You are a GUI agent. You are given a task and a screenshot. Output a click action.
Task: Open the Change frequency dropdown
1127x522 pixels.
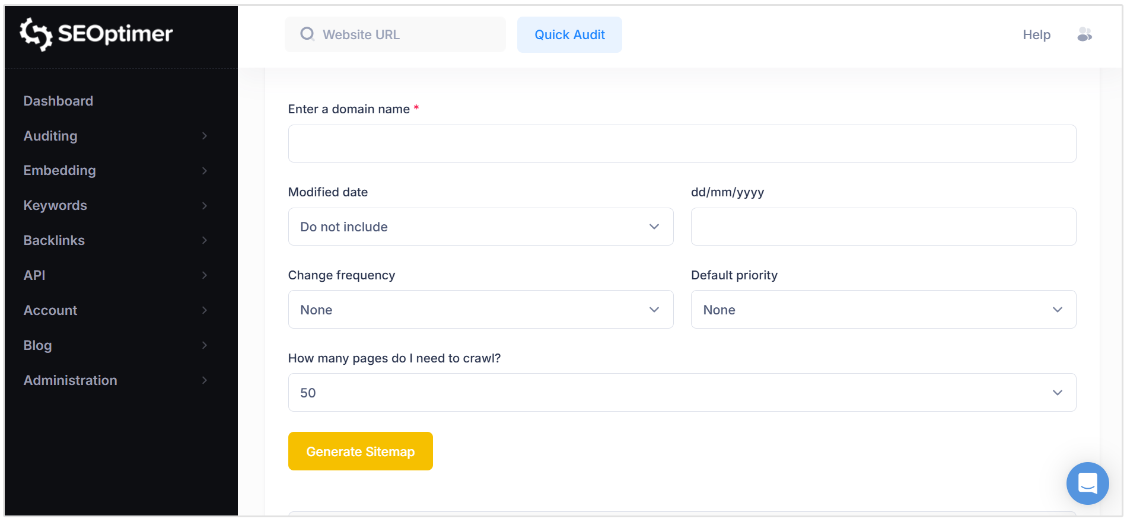tap(480, 309)
